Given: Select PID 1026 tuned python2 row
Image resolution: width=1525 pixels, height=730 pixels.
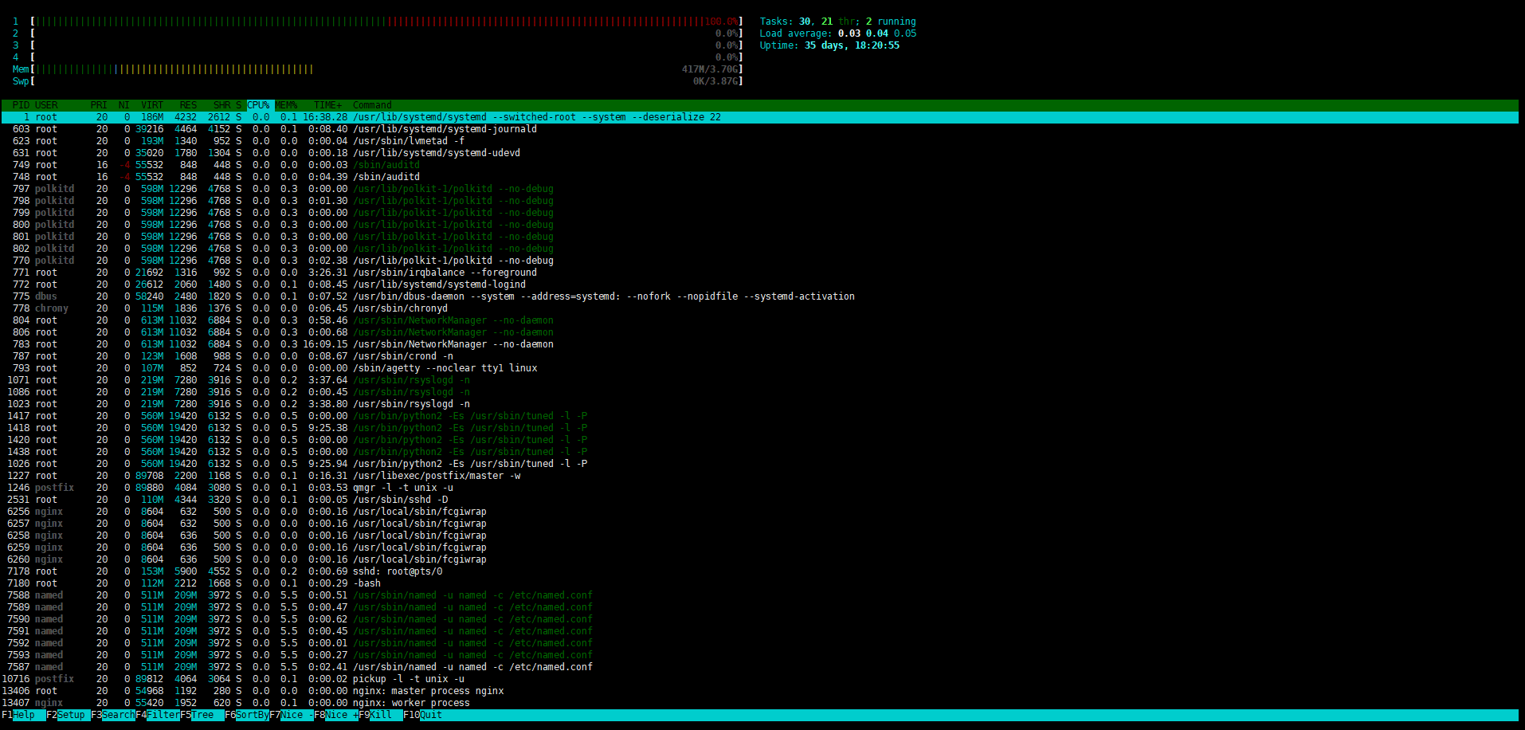Looking at the screenshot, I should tap(760, 464).
